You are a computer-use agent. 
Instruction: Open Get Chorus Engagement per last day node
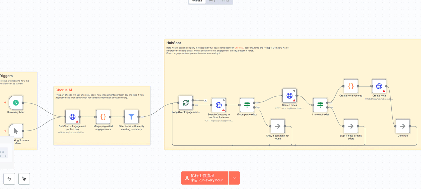point(72,117)
